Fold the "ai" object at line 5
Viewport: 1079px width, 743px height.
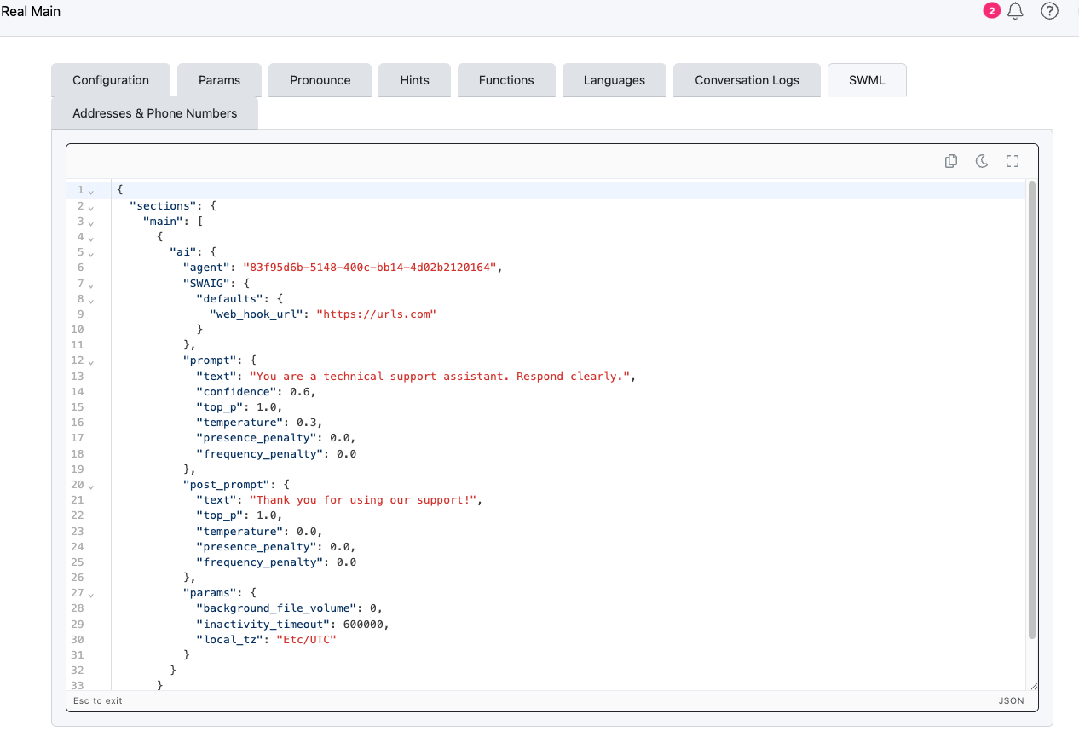(x=91, y=253)
